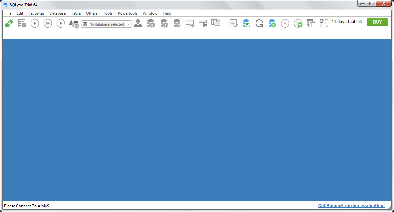Refresh the object browser
The height and width of the screenshot is (212, 394).
click(x=259, y=23)
